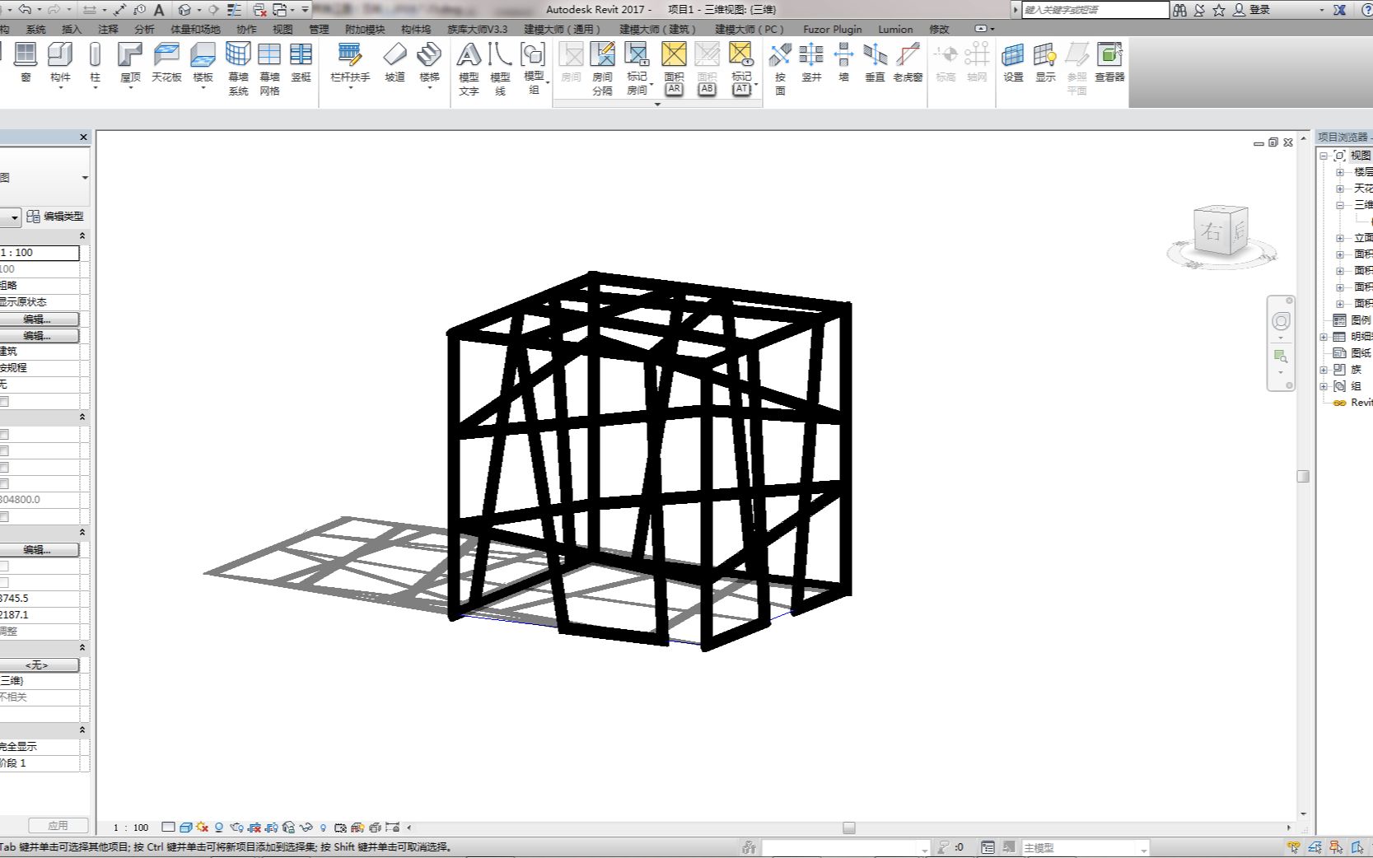Click the 应用 button at panel bottom
The height and width of the screenshot is (858, 1373).
click(x=60, y=826)
